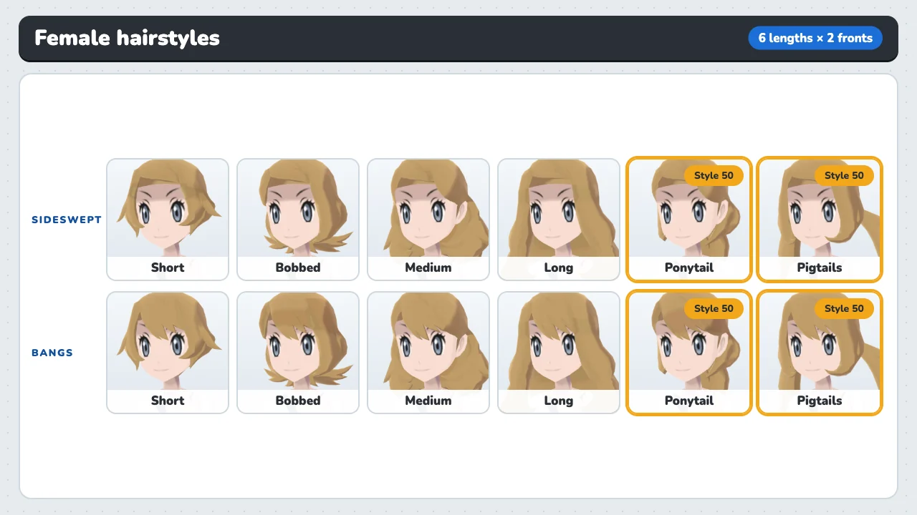This screenshot has width=917, height=515.
Task: Click the Style 50 badge on Bangs Ponytail
Action: click(x=714, y=308)
